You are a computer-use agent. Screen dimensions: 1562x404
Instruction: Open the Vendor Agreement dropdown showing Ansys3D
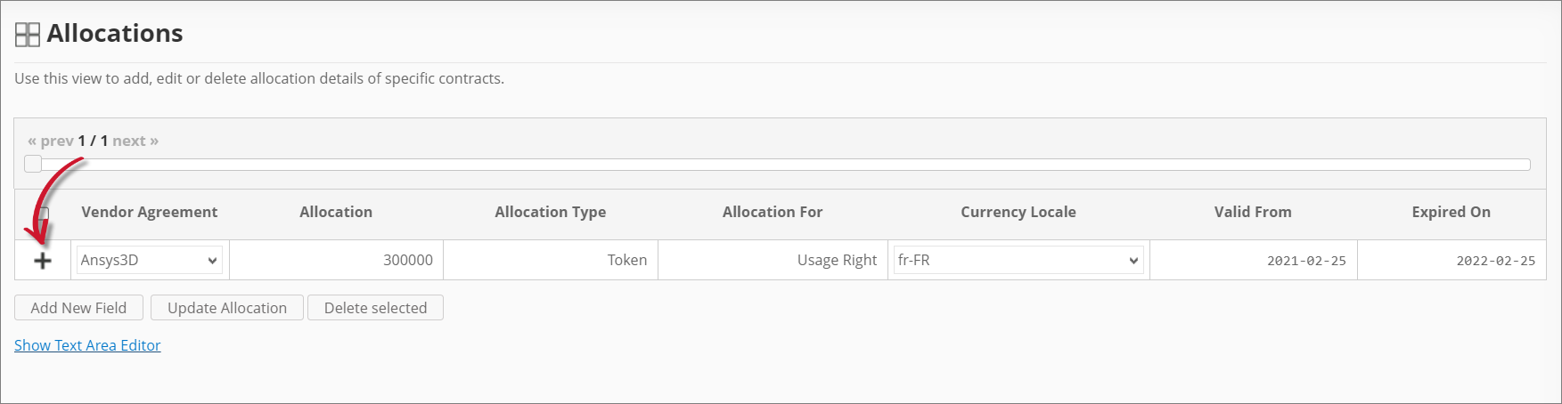click(149, 261)
